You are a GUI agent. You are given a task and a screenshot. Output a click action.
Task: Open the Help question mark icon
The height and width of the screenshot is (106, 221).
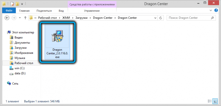click(216, 10)
